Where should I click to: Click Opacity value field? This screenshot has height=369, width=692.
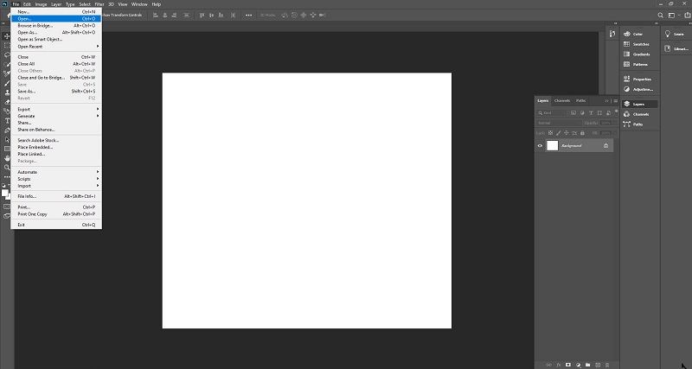(x=605, y=123)
